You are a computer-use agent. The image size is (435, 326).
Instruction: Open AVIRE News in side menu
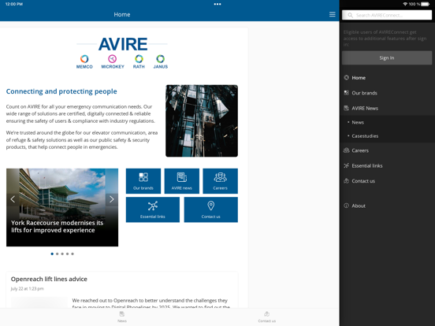coord(387,109)
